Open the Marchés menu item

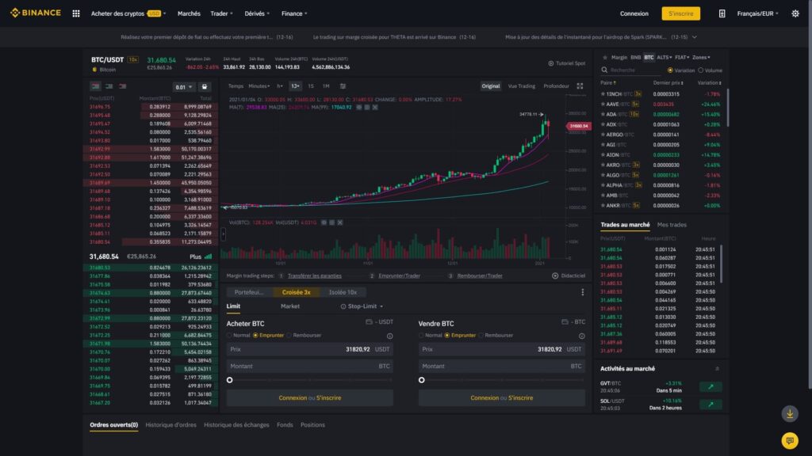click(189, 13)
